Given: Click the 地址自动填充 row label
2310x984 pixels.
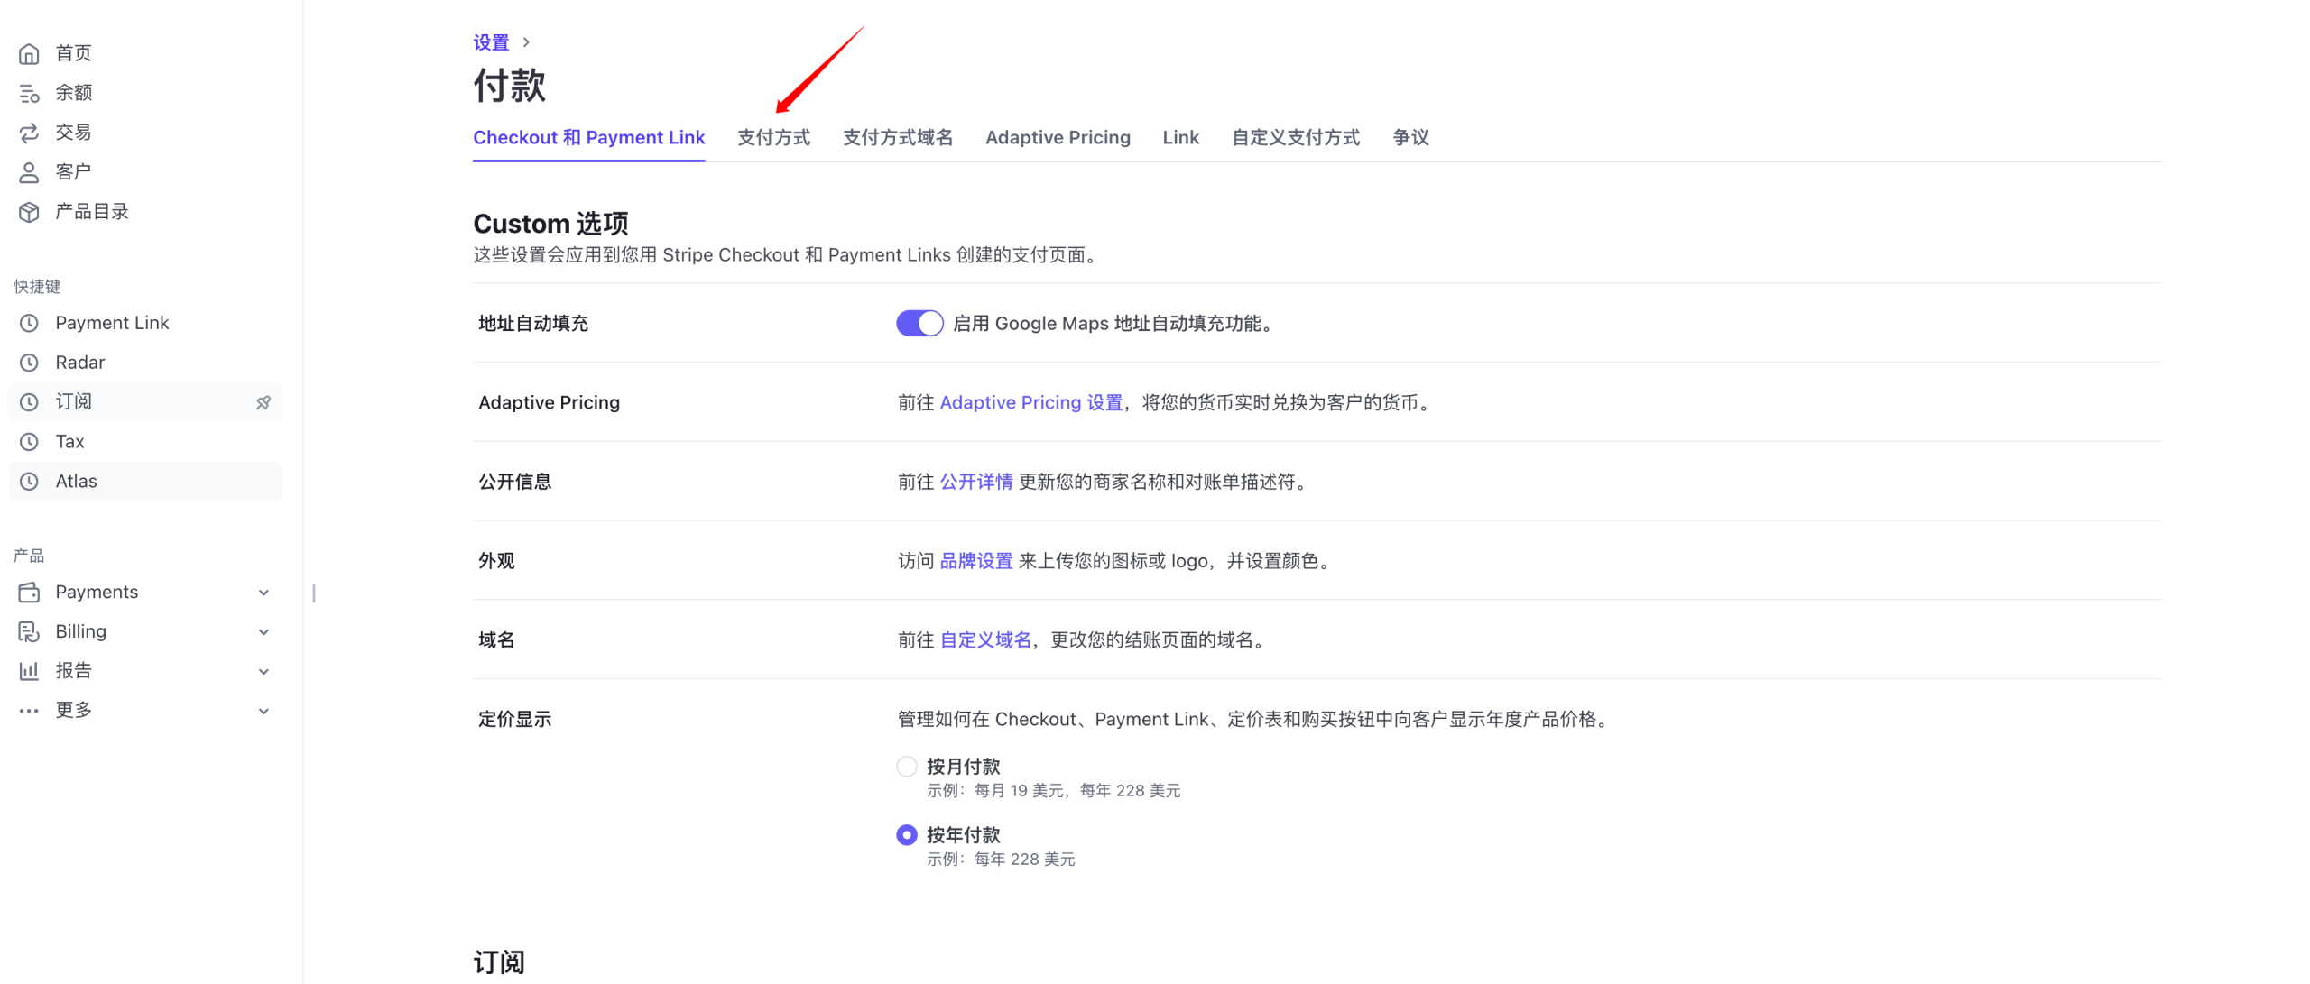Looking at the screenshot, I should [x=533, y=323].
